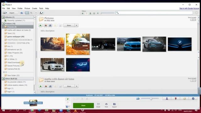Open the folder sort options dropdown
This screenshot has height=113, width=201.
[x=36, y=13]
